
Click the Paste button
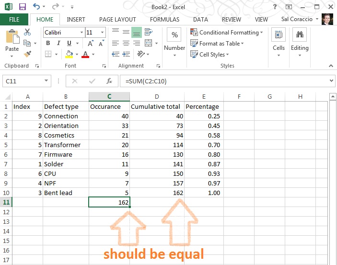(12, 41)
